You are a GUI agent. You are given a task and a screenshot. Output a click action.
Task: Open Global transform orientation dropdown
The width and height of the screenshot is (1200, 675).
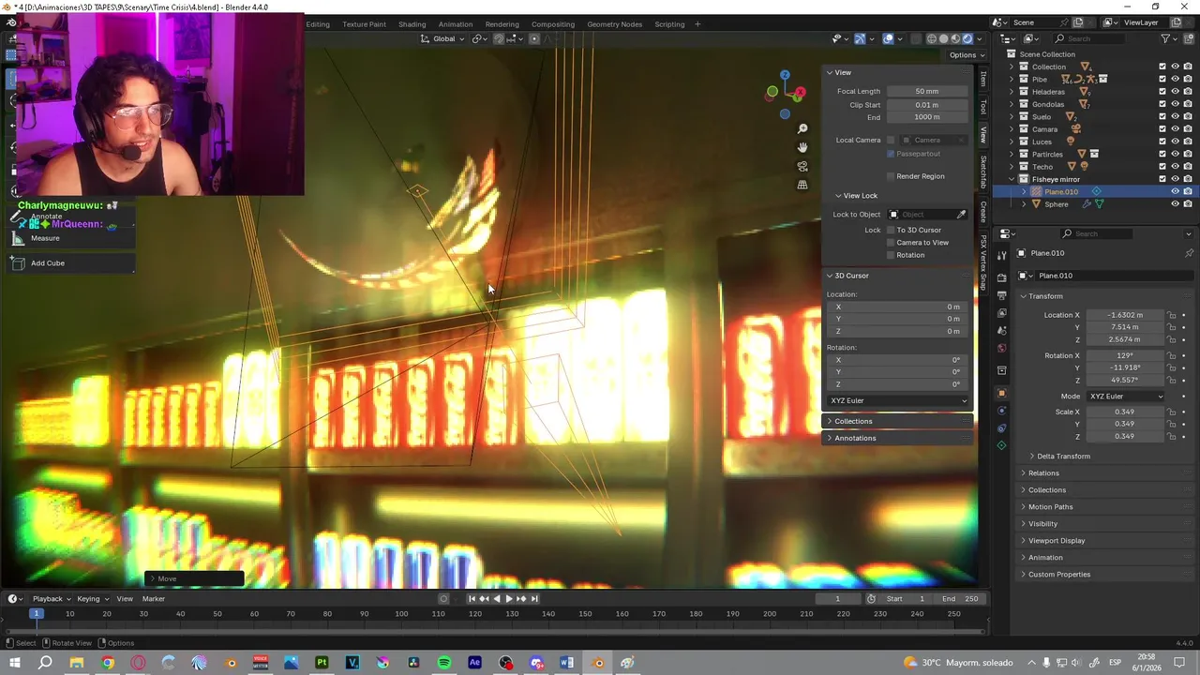coord(442,38)
